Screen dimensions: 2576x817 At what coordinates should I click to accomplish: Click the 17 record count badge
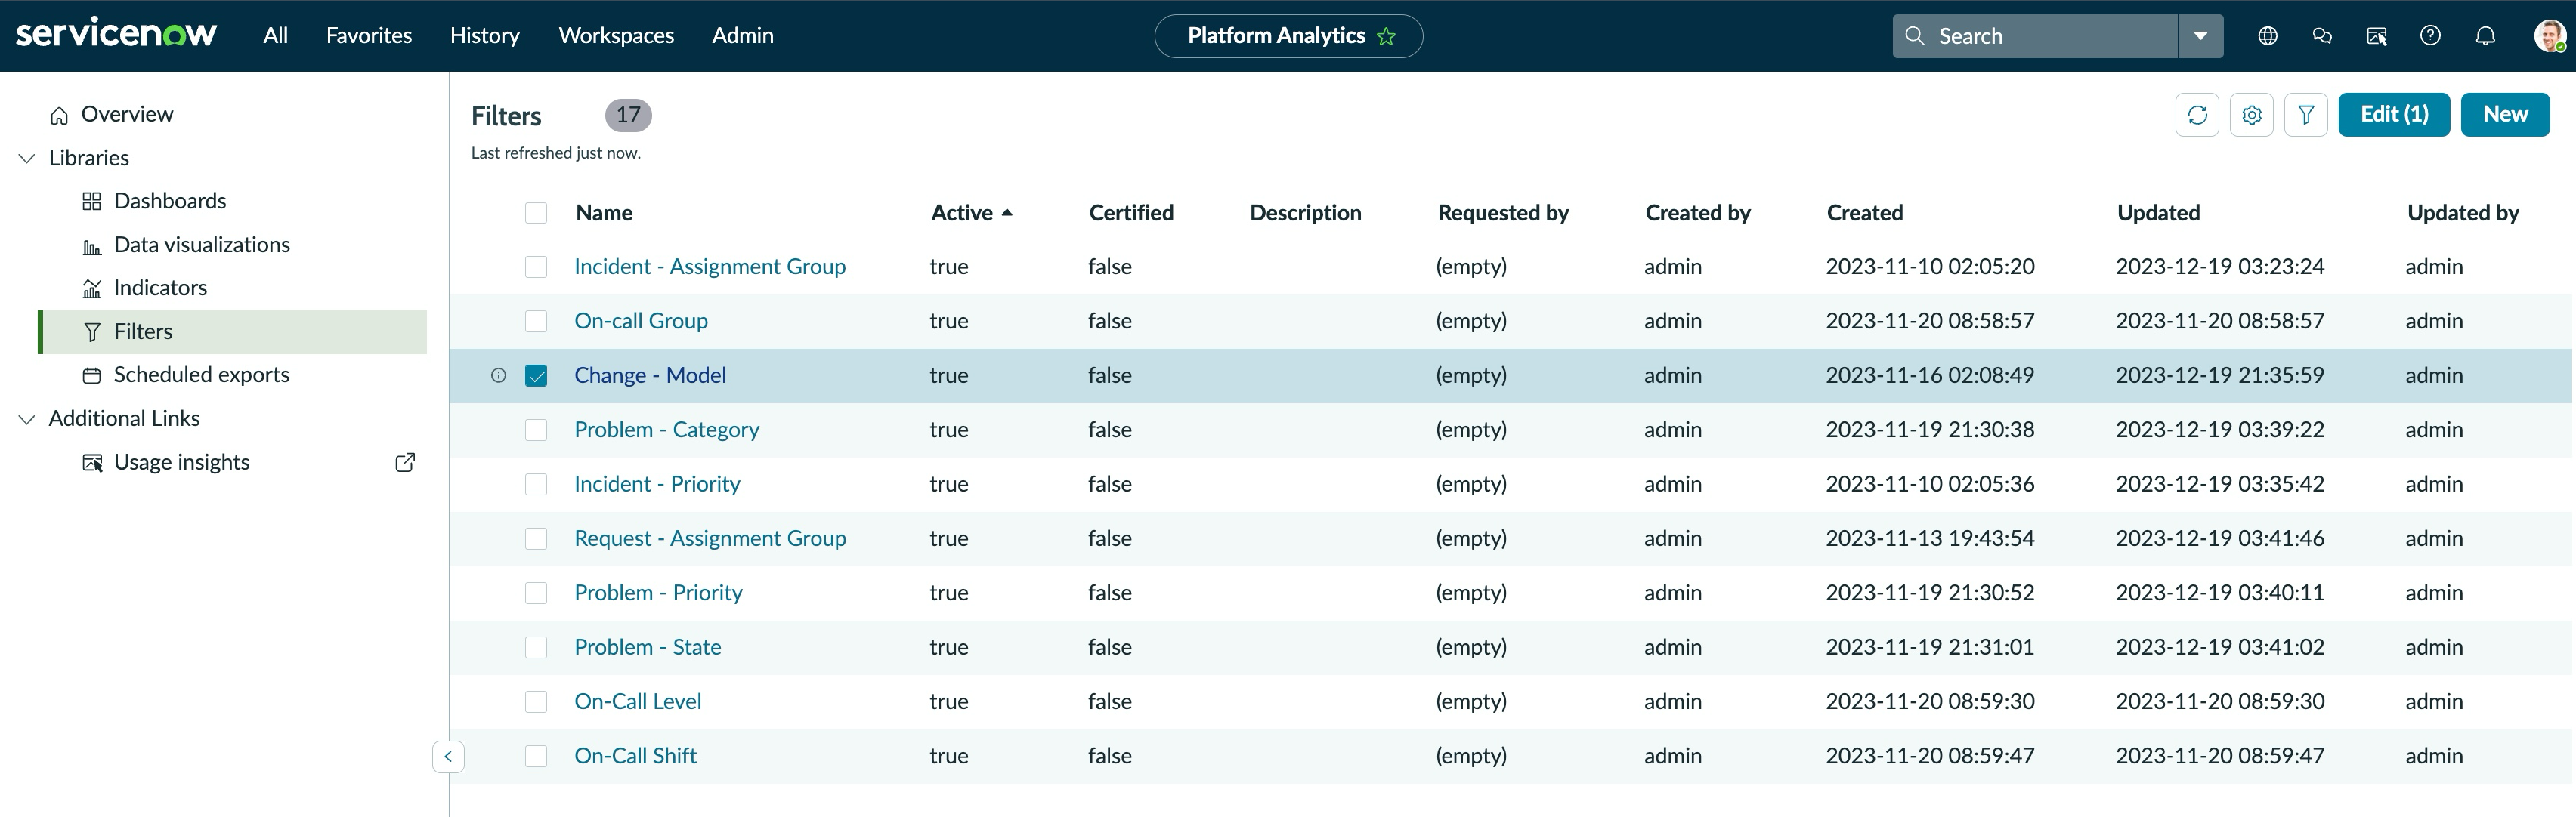pos(628,115)
